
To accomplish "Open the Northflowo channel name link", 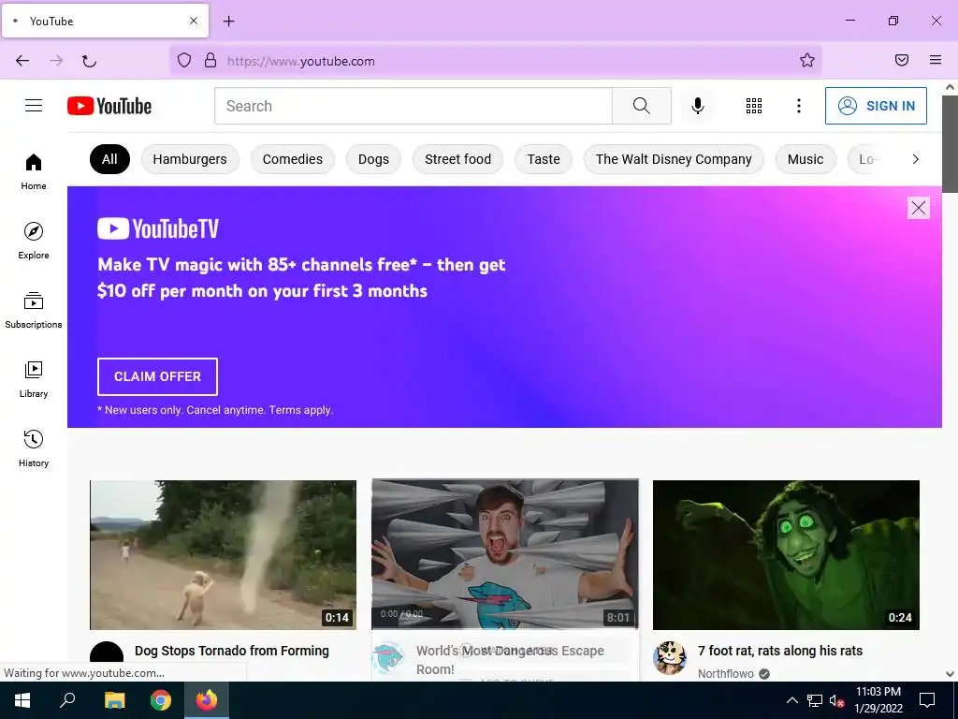I will (726, 673).
